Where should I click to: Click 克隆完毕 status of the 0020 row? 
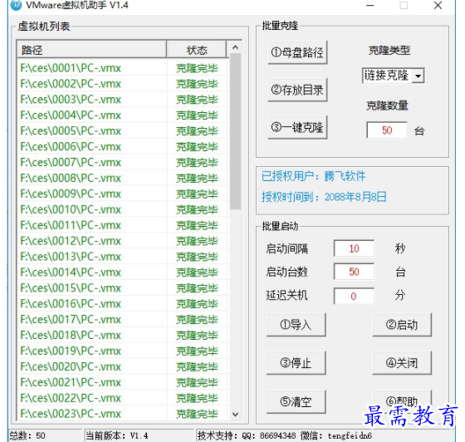point(198,367)
